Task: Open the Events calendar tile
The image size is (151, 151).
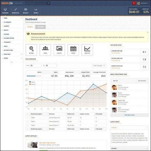Action: (x=73, y=50)
